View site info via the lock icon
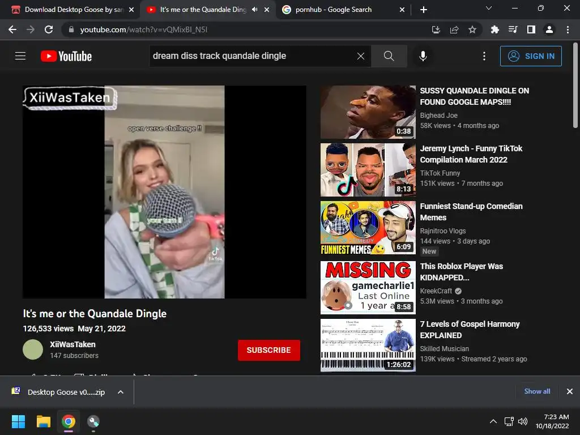580x435 pixels. coord(71,29)
